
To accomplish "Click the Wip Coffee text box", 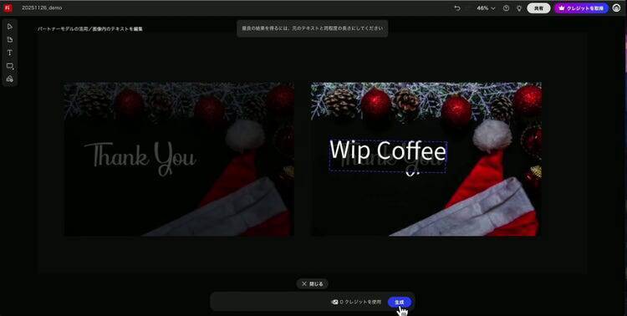I will (x=387, y=156).
